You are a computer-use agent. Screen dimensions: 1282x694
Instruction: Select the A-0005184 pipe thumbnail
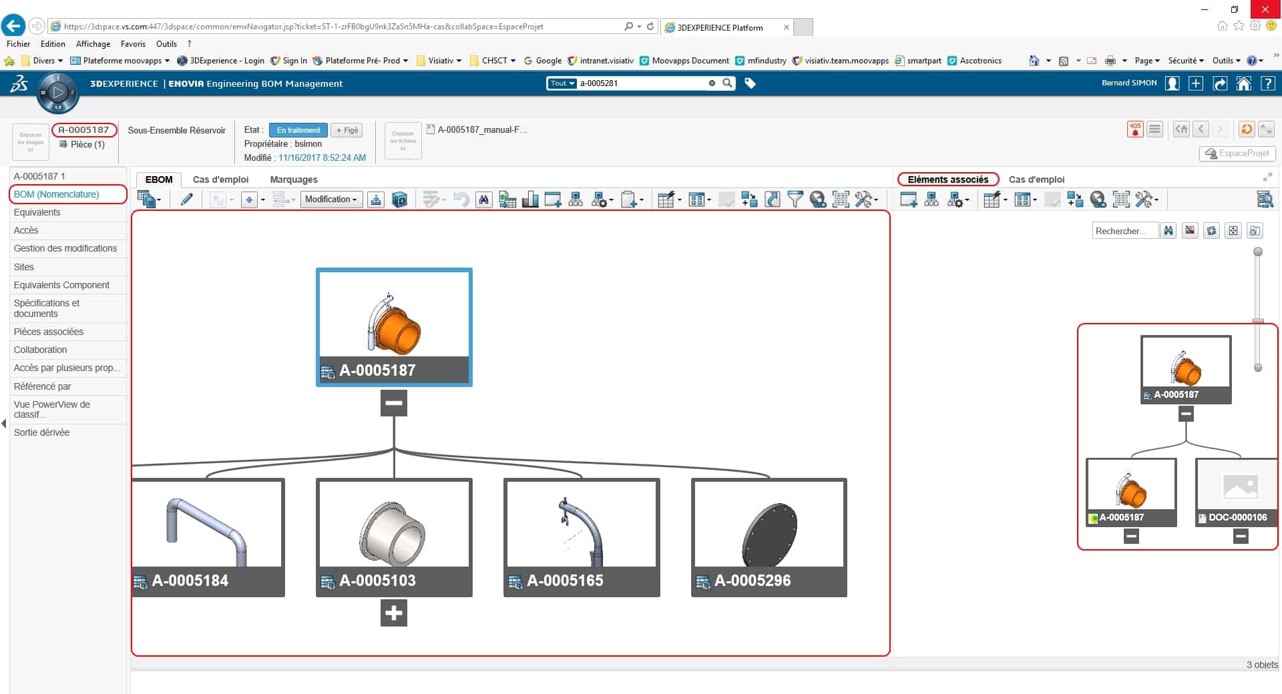[x=208, y=537]
